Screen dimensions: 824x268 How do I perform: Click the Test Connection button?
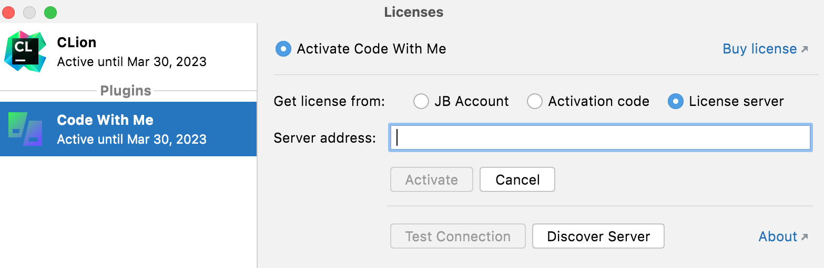457,237
